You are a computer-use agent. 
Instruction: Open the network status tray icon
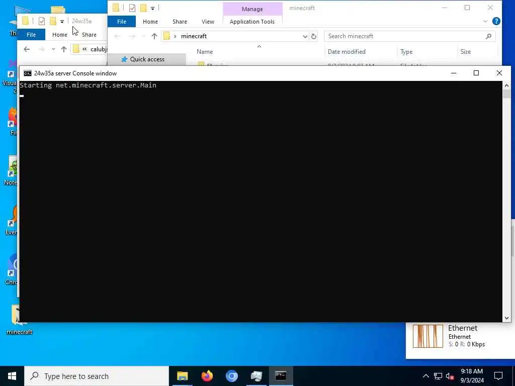tap(438, 376)
